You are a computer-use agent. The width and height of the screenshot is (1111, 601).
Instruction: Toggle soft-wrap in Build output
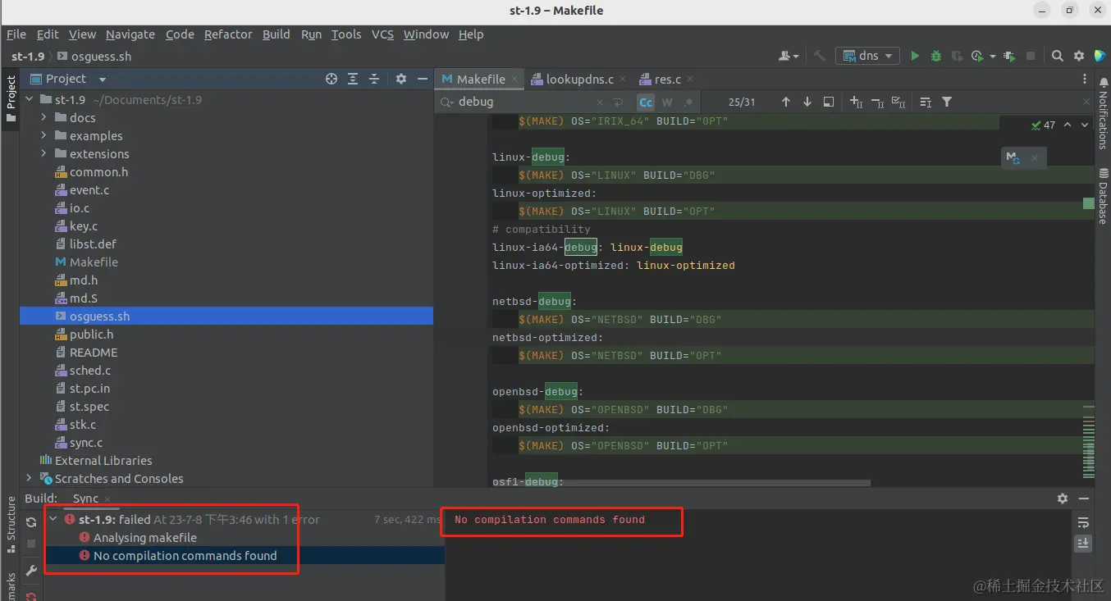pos(1083,522)
